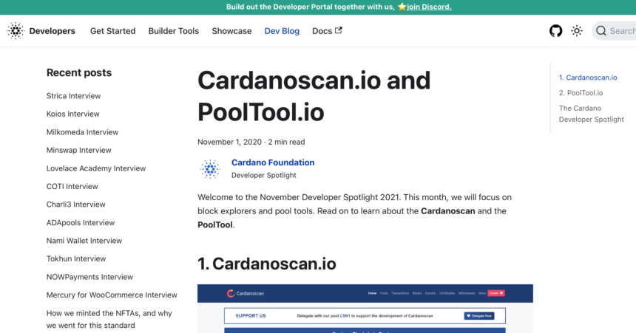Click the Cardano logo in navbar
The image size is (636, 333).
(x=16, y=31)
